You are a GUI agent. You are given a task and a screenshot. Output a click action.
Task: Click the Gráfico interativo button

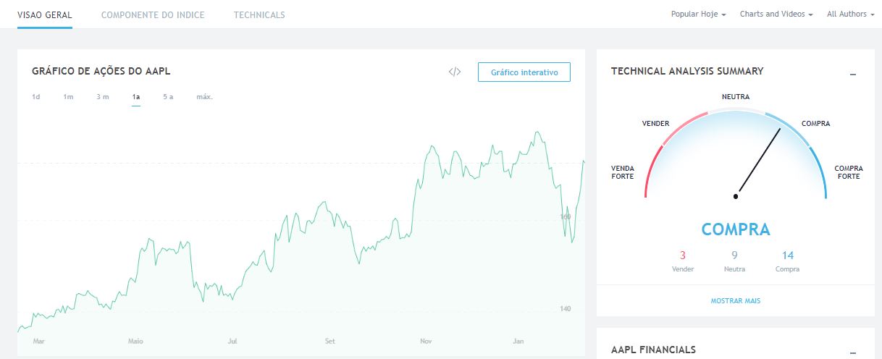point(524,72)
